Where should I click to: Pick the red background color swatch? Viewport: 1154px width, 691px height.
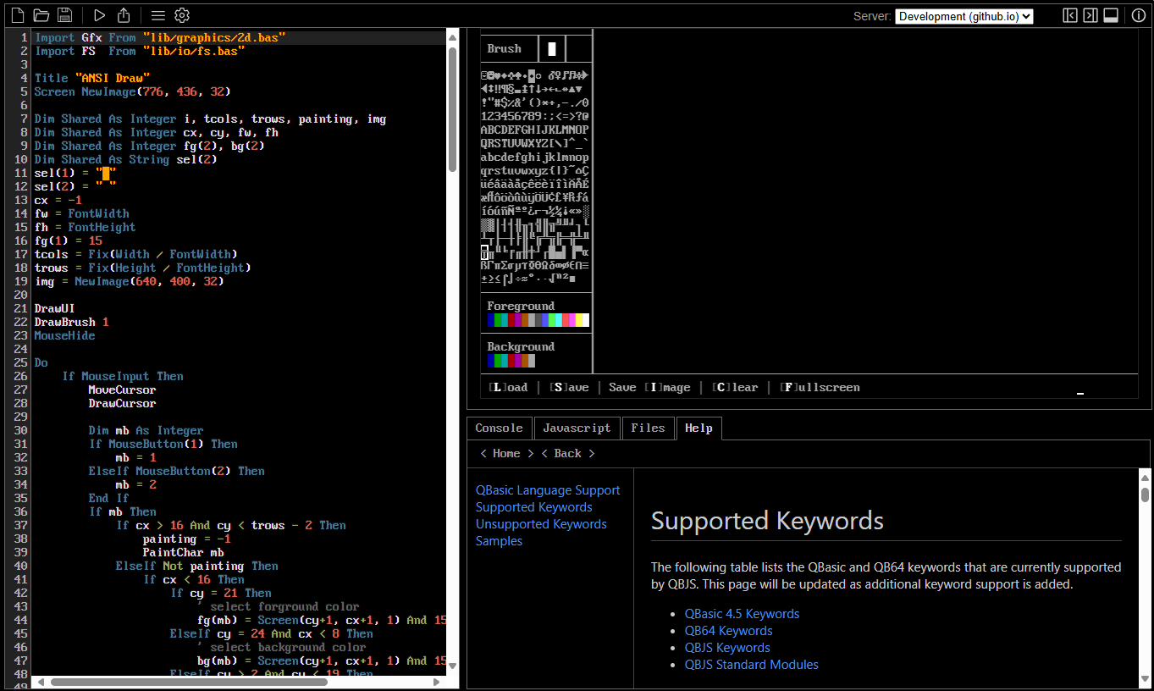(x=511, y=361)
